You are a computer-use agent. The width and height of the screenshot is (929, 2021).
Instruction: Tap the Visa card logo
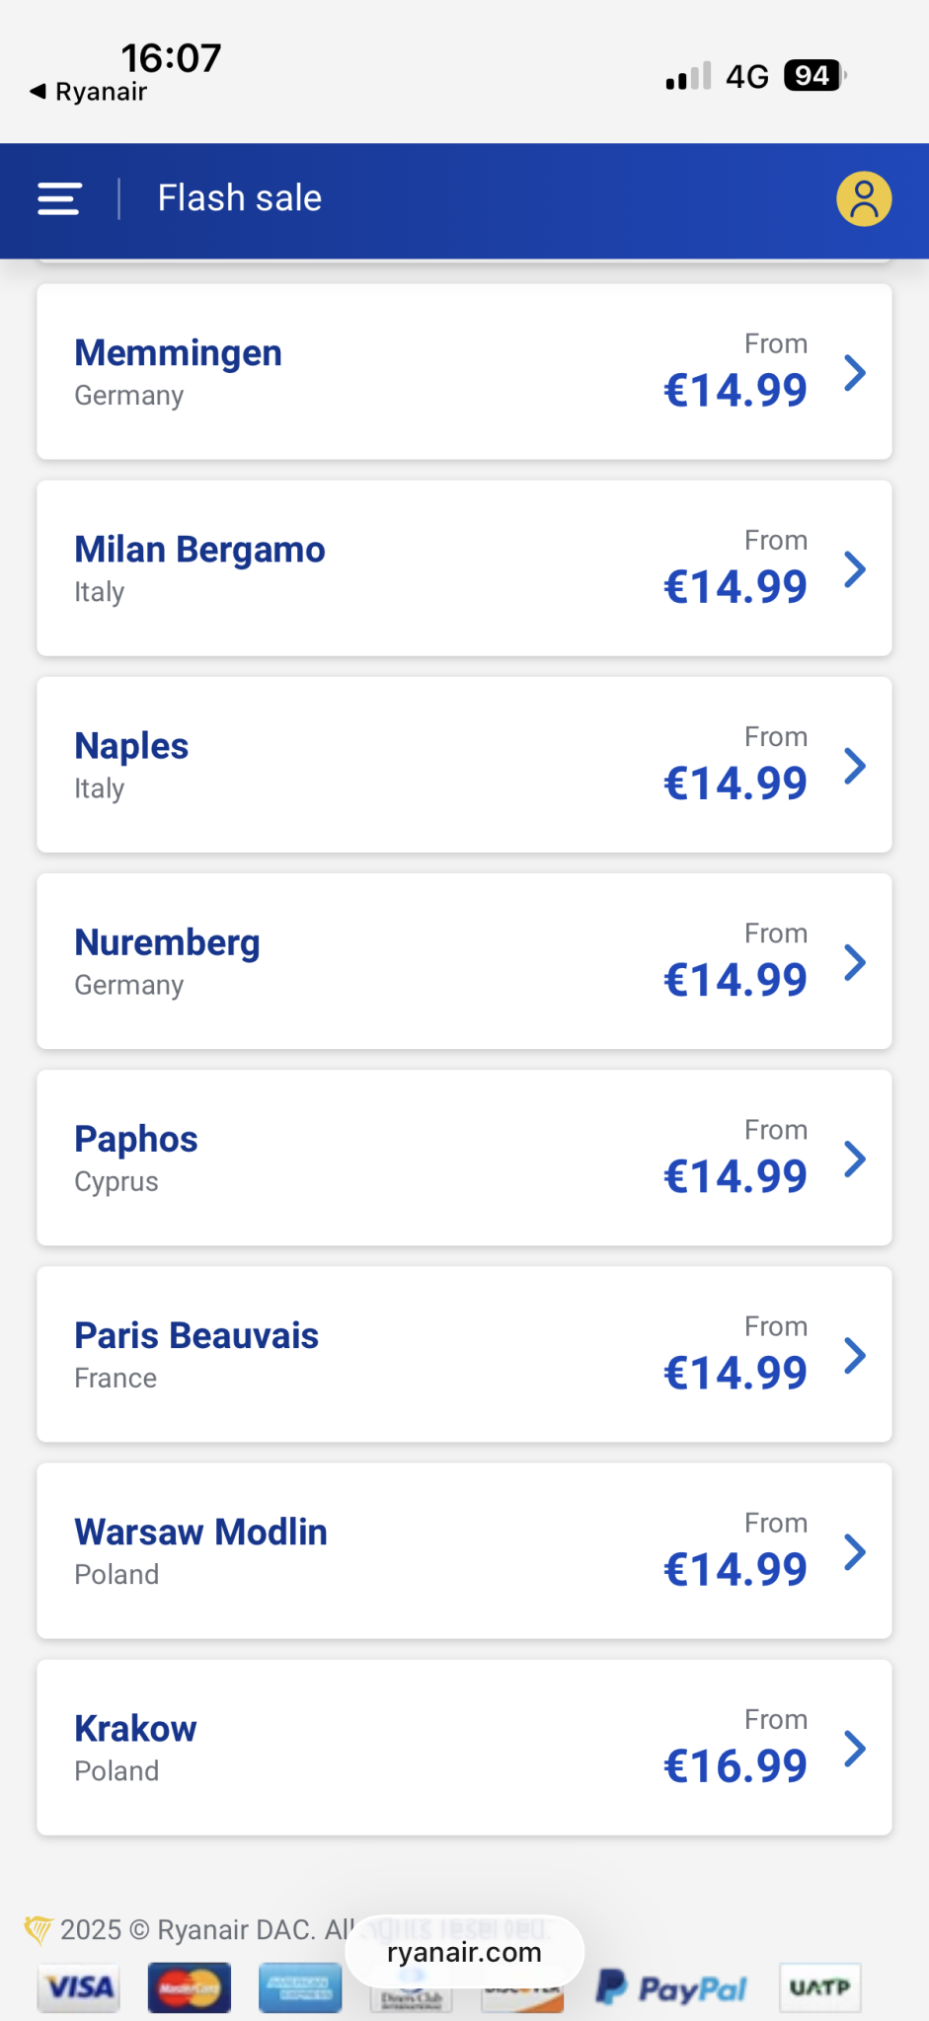tap(79, 1987)
